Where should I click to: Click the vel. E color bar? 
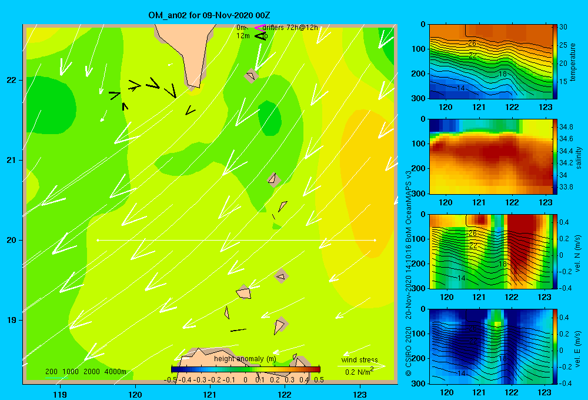coord(554,346)
